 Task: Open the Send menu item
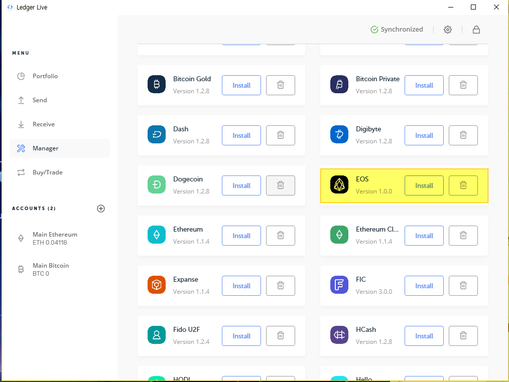60,100
